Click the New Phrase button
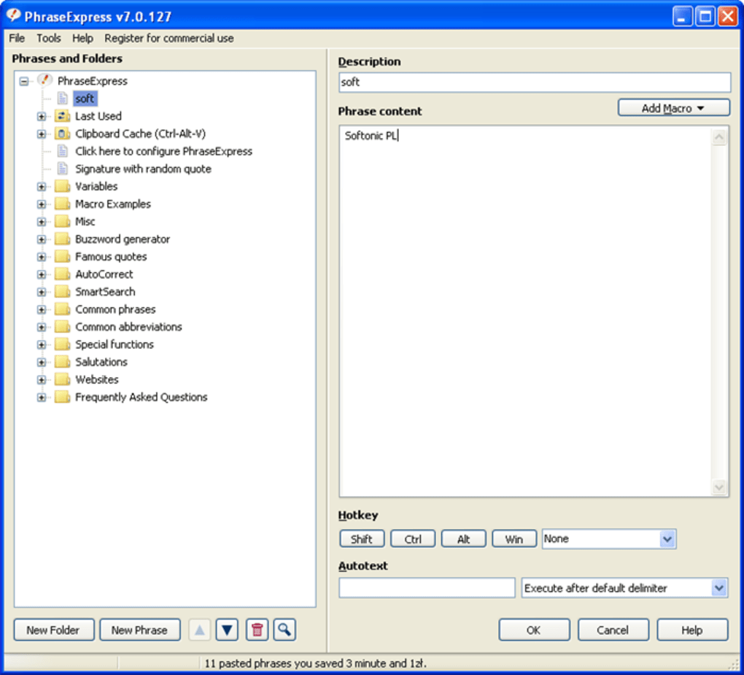 click(139, 630)
